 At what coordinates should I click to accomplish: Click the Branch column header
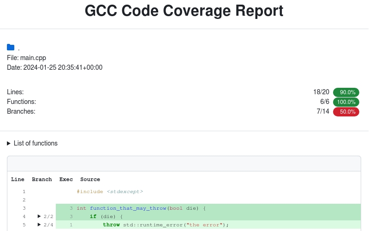tap(42, 179)
